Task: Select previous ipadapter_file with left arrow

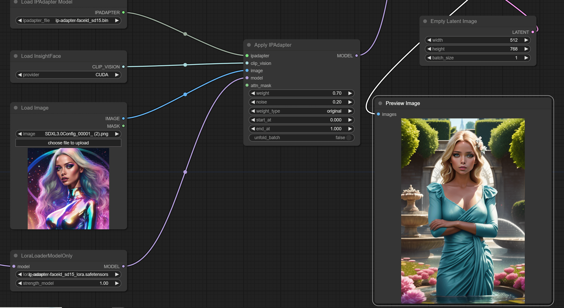Action: tap(20, 20)
